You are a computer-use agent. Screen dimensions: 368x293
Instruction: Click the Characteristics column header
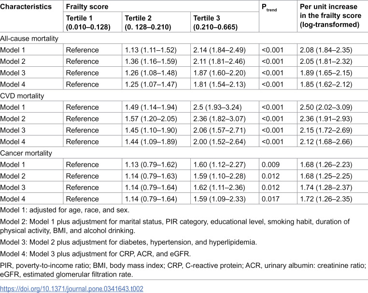(x=26, y=7)
